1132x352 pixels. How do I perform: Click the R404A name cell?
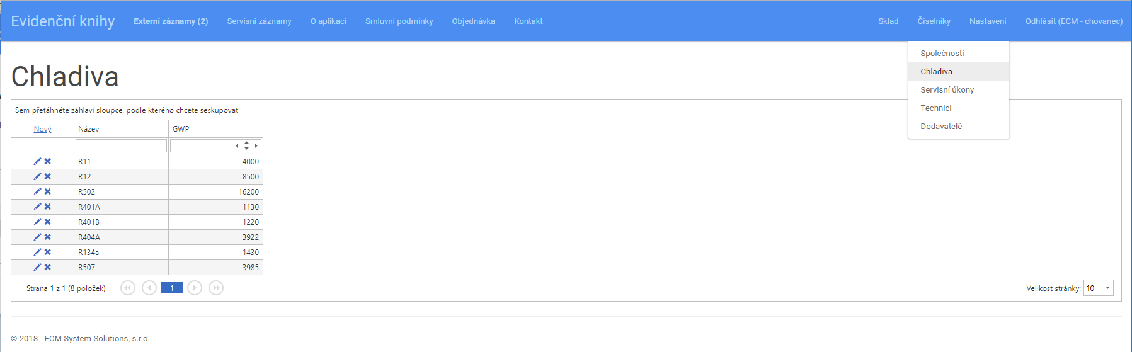tap(121, 237)
